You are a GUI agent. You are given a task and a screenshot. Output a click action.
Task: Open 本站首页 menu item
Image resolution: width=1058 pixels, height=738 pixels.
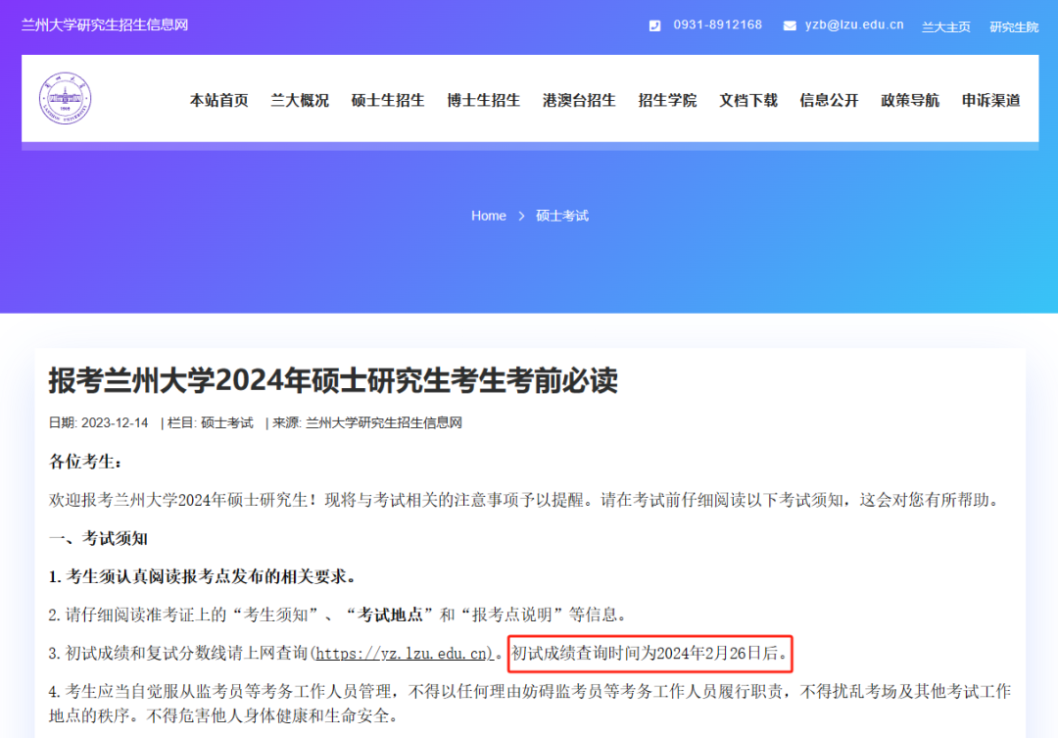pos(218,100)
